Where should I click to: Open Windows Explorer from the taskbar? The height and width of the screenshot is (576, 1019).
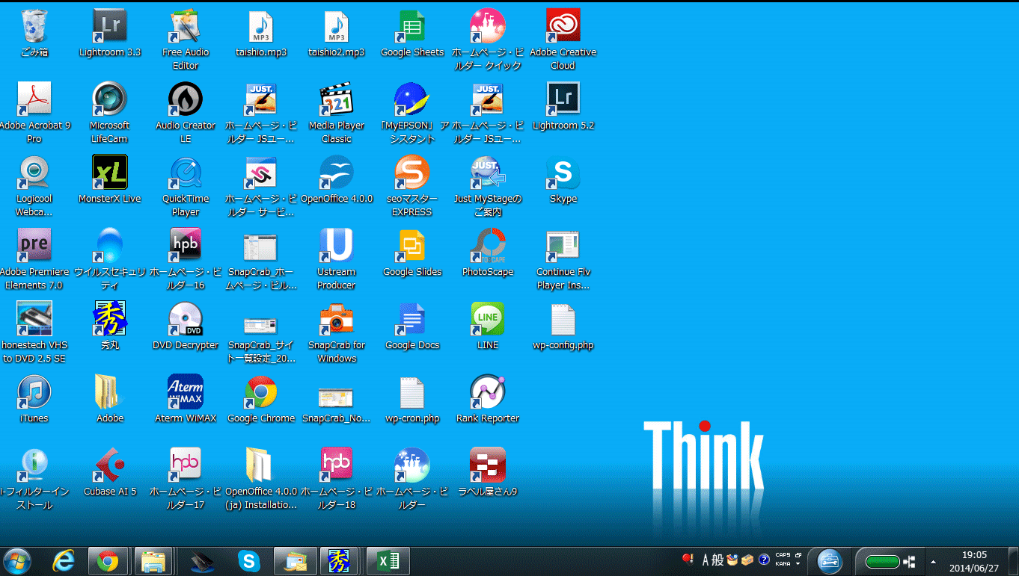[x=154, y=561]
